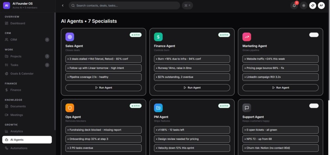330x155 pixels.
Task: Open CRM in sidebar
Action: (27, 40)
